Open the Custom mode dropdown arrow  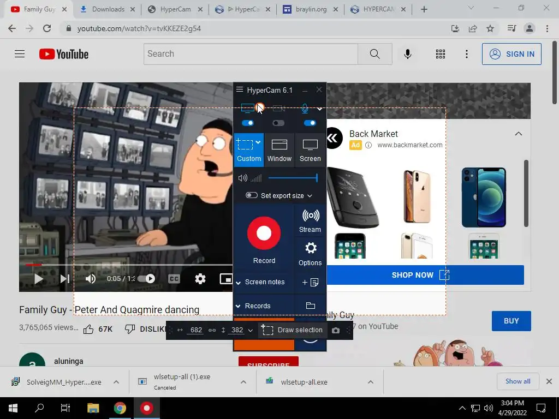pyautogui.click(x=258, y=142)
